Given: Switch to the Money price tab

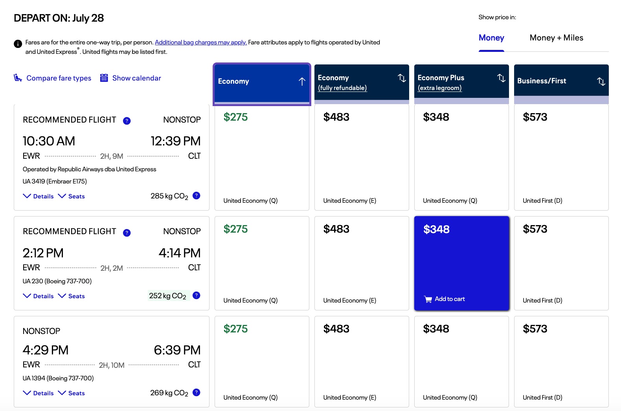Looking at the screenshot, I should 491,38.
